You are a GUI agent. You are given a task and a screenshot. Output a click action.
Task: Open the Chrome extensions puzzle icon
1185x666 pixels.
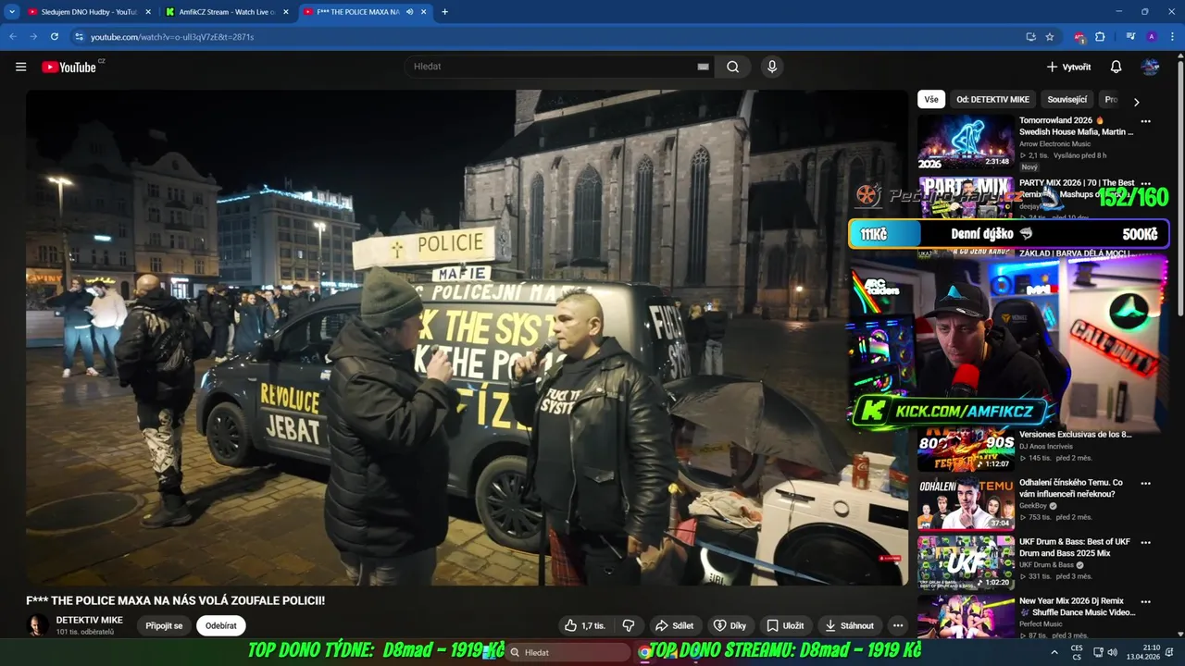point(1100,37)
